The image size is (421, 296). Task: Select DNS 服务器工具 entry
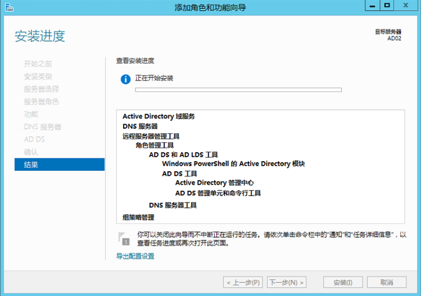tap(173, 206)
